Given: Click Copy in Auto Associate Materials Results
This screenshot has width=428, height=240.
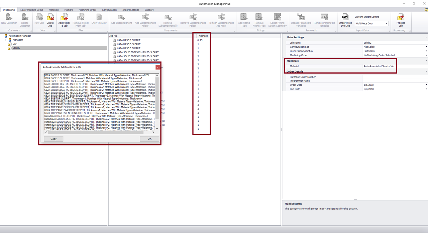Looking at the screenshot, I should [53, 139].
